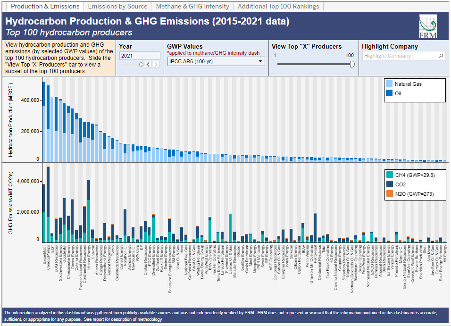Click the Hydrocarbon Production (MBOE) axis title
This screenshot has height=326, width=451.
pyautogui.click(x=11, y=120)
